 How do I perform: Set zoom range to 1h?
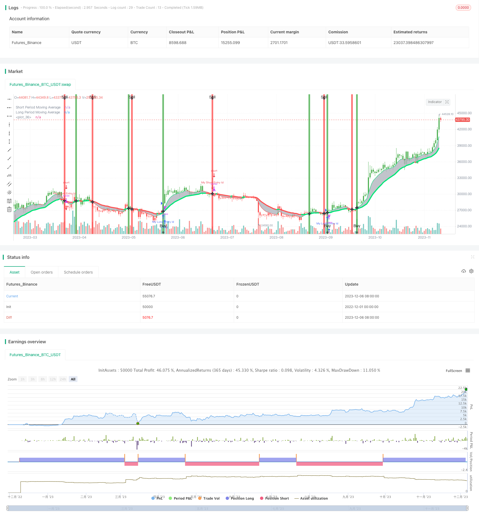pos(22,379)
